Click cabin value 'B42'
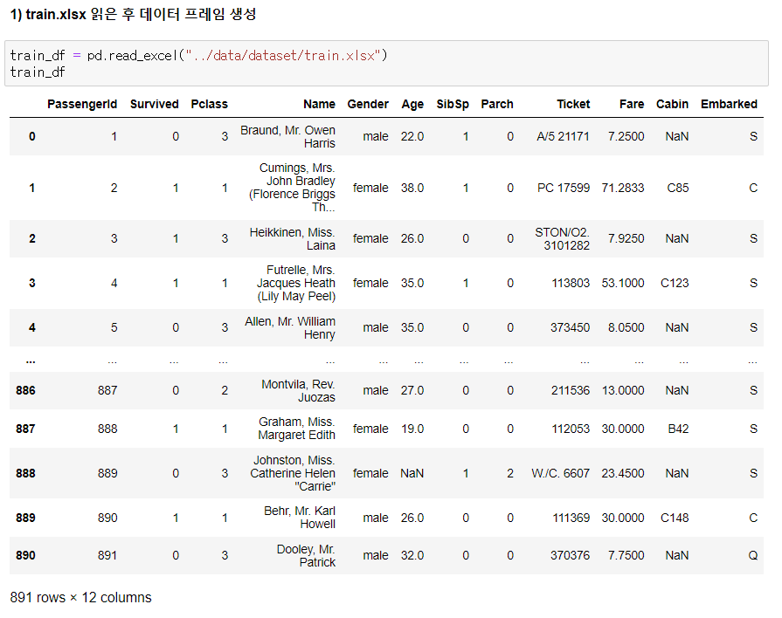 coord(678,429)
